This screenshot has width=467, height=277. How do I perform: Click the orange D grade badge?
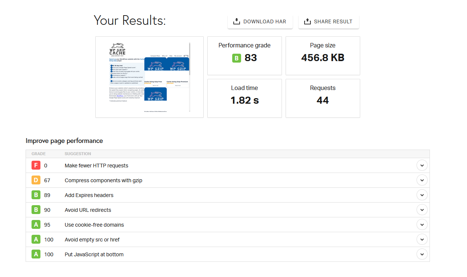[36, 180]
